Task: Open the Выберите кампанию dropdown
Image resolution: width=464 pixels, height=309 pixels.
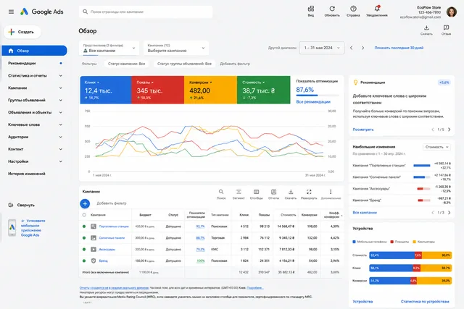Action: (x=176, y=48)
